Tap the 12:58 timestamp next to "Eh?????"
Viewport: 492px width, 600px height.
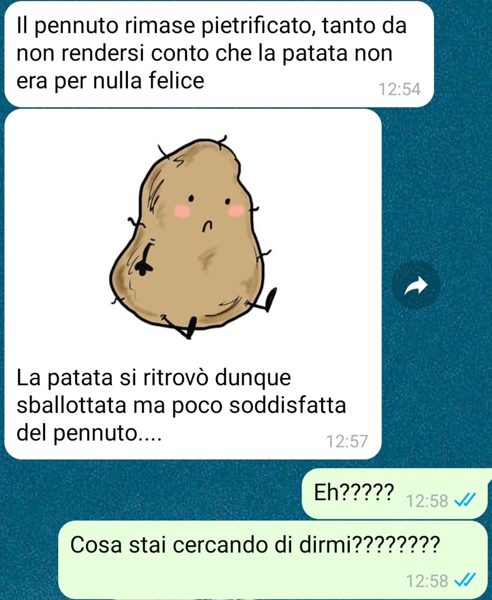427,501
